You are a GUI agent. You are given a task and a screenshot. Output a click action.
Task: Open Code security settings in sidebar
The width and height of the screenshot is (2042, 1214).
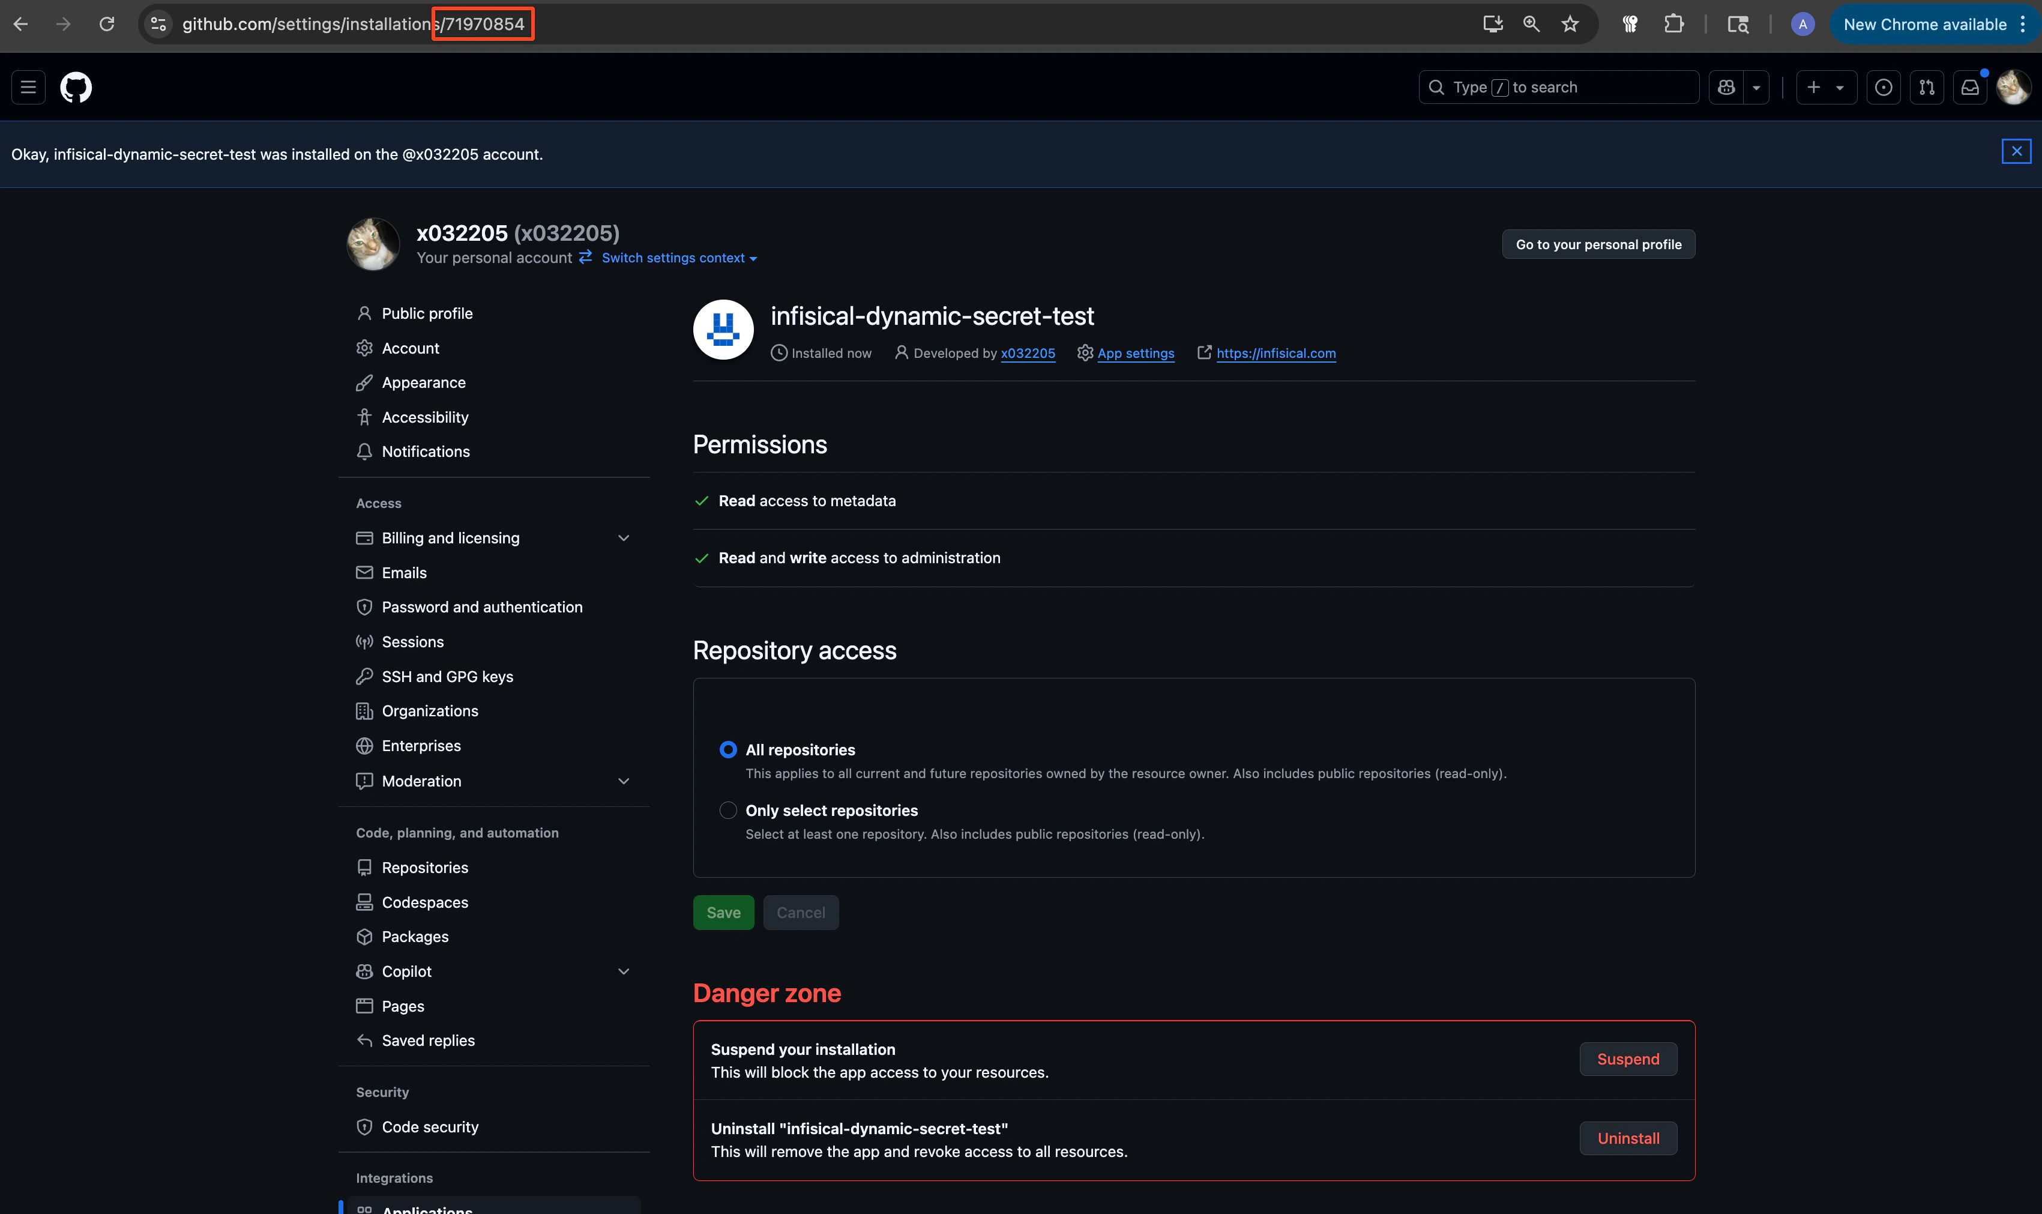[430, 1128]
